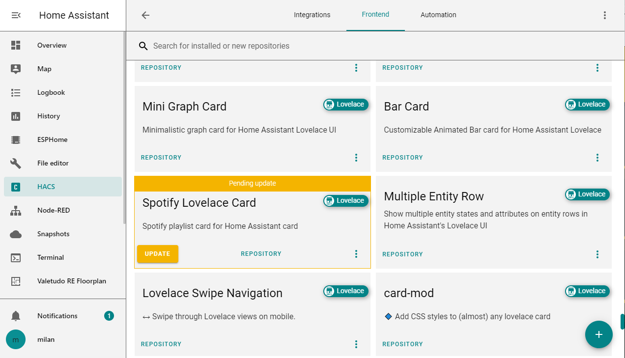
Task: Open the milan user avatar
Action: click(16, 339)
